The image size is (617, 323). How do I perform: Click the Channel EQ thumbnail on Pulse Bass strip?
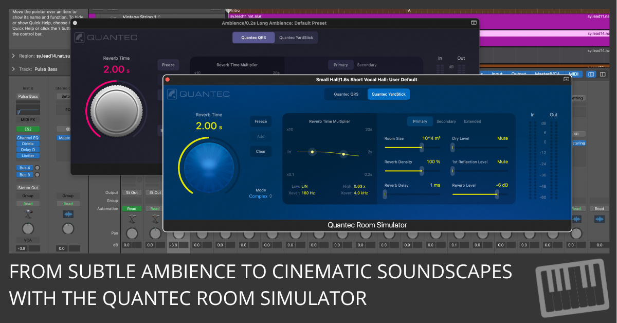coord(28,110)
